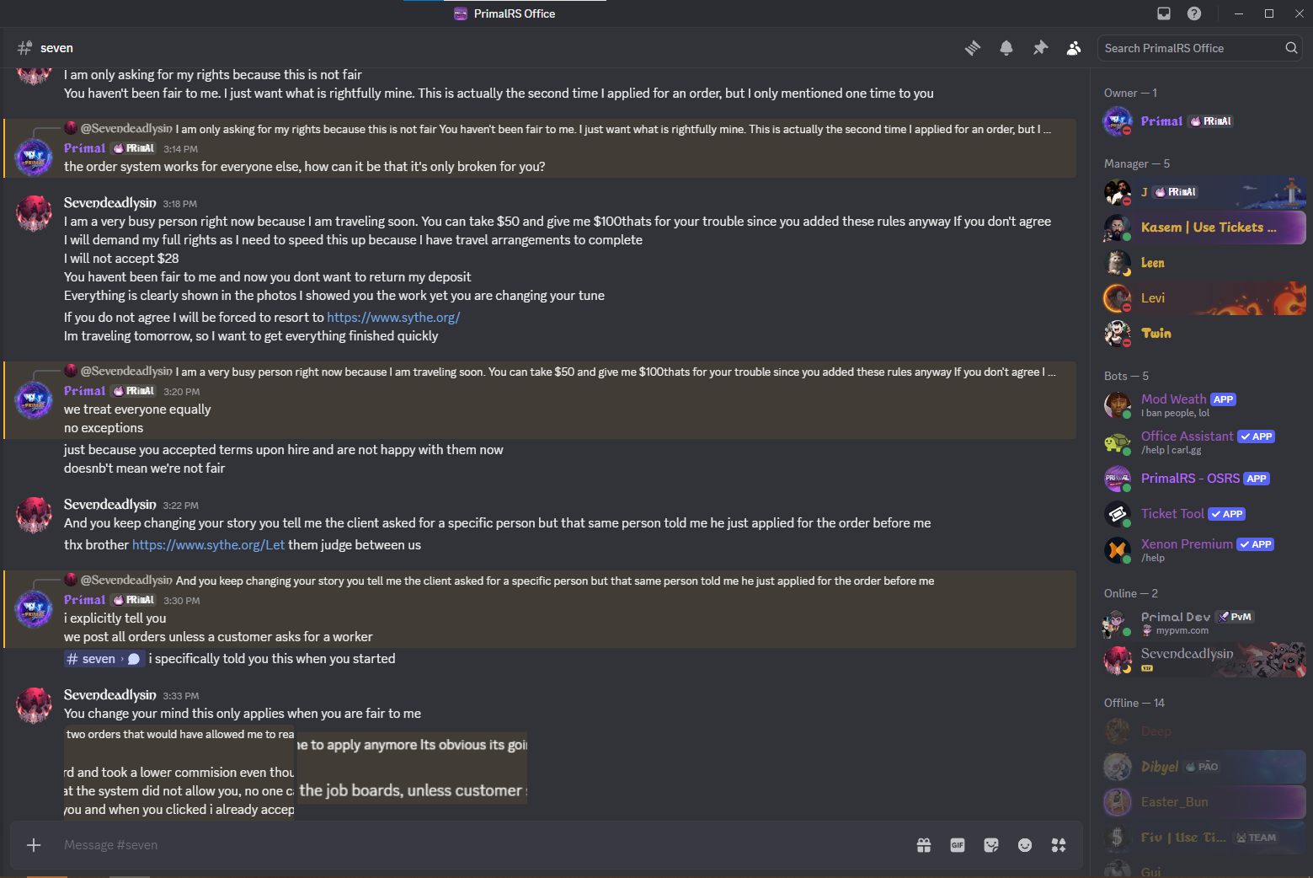Image resolution: width=1313 pixels, height=878 pixels.
Task: Click the search magnifier icon
Action: [1291, 48]
